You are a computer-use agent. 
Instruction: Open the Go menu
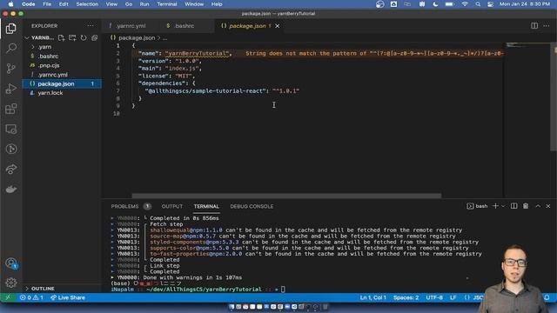tap(129, 3)
